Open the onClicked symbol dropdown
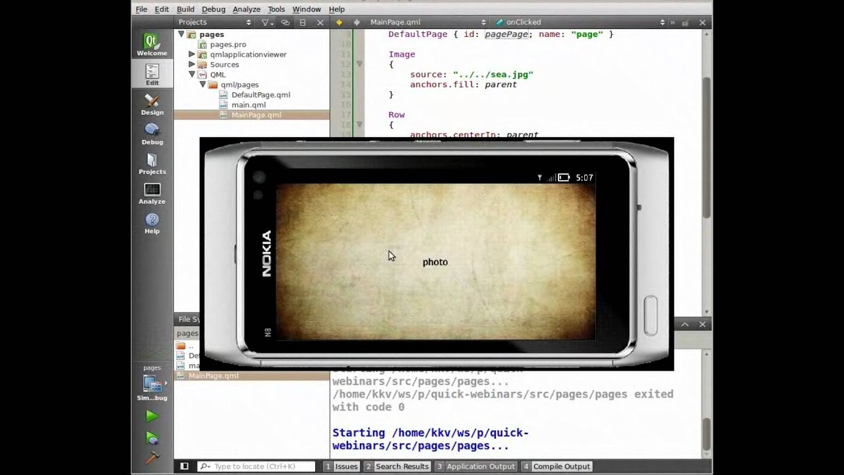This screenshot has width=844, height=475. [x=580, y=22]
